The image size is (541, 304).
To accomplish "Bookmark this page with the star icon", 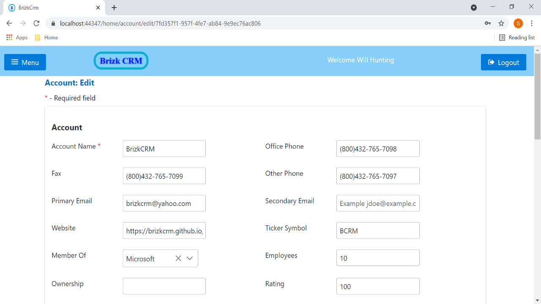I will pyautogui.click(x=501, y=23).
